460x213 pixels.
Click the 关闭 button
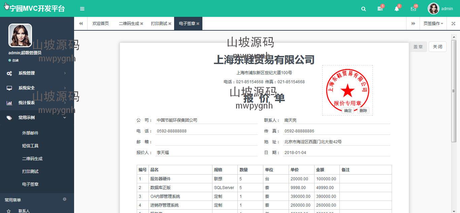coord(437,47)
